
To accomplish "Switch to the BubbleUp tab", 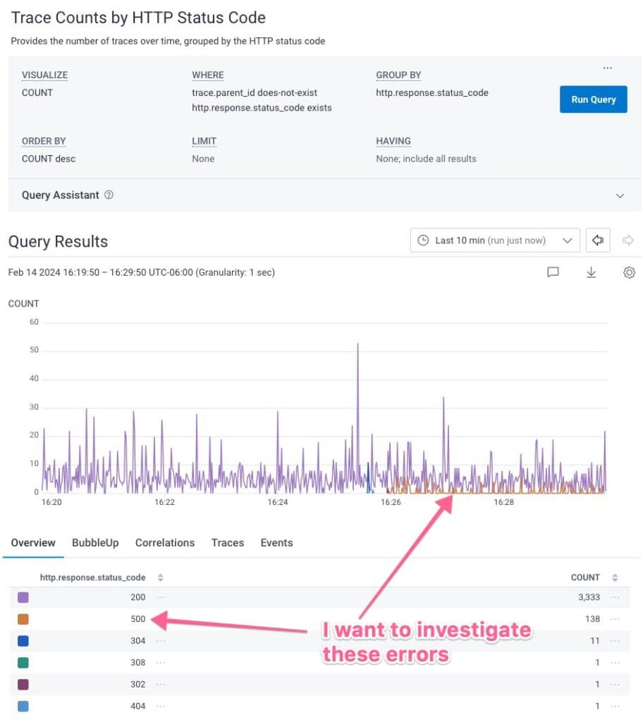I will tap(95, 543).
